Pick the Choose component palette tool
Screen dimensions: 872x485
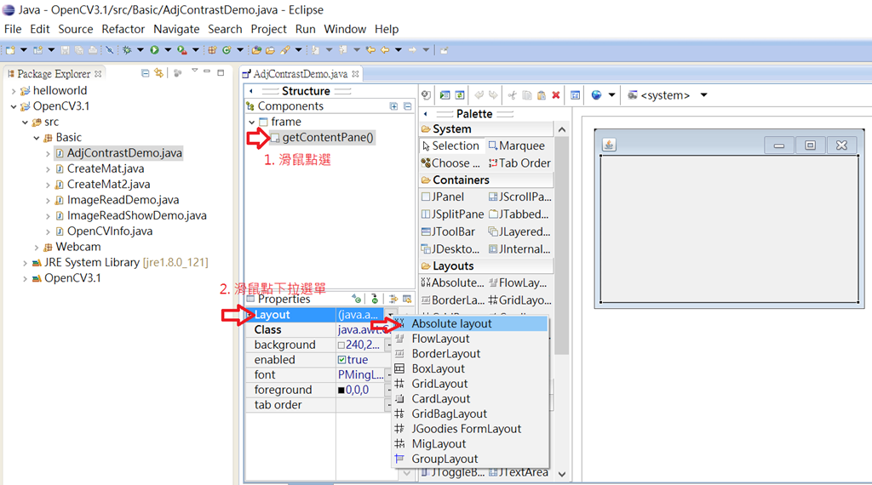(x=451, y=163)
